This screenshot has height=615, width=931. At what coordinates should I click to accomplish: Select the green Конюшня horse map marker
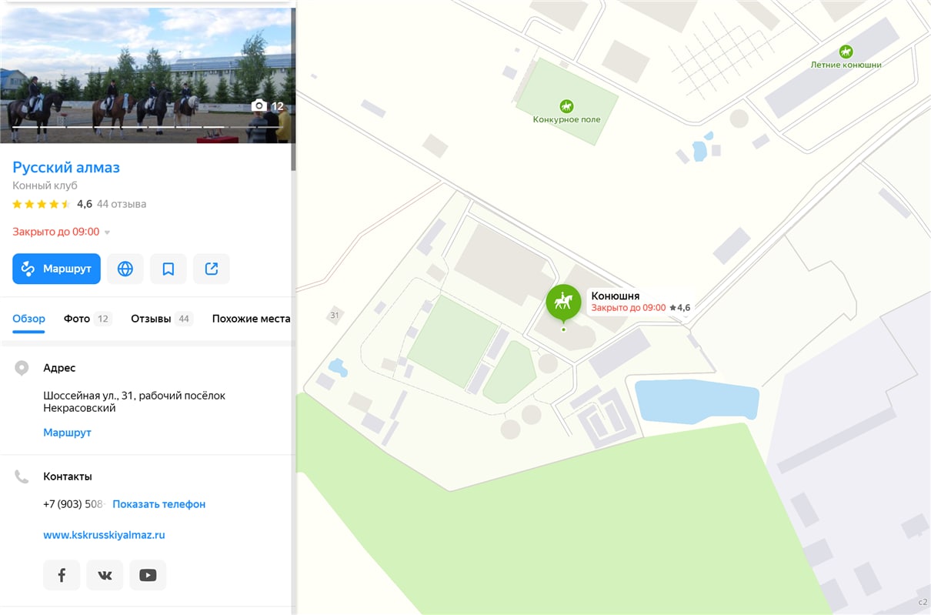pos(563,302)
